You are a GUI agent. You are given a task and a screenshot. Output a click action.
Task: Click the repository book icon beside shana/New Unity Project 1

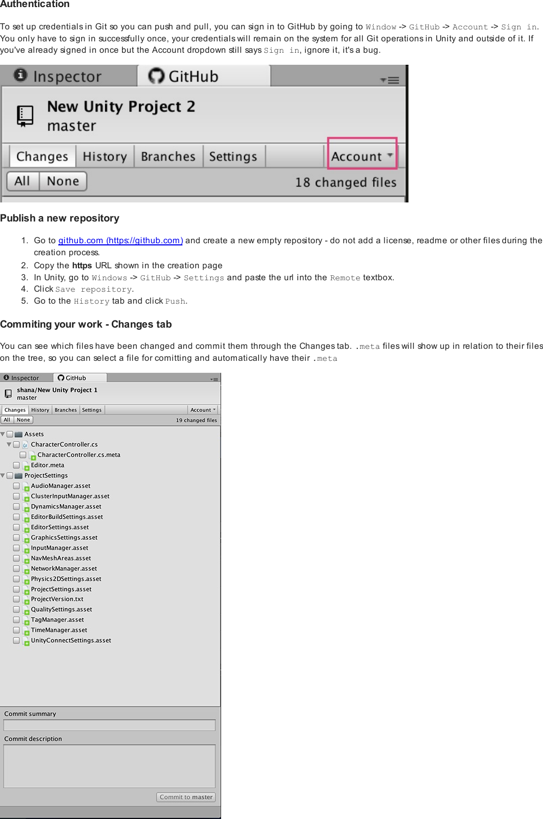coord(8,393)
